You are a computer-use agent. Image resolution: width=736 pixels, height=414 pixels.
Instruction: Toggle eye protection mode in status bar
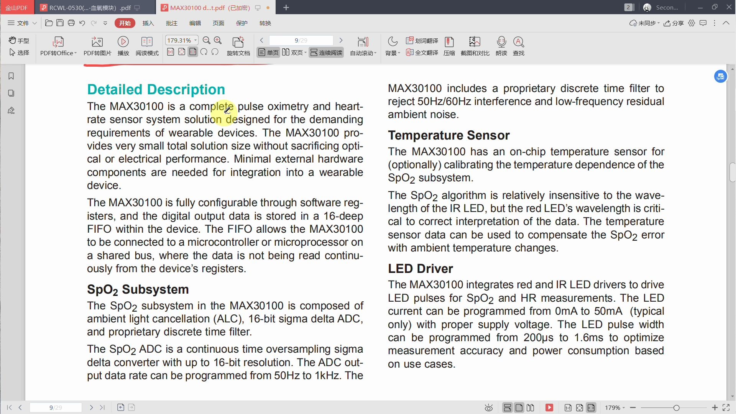488,408
